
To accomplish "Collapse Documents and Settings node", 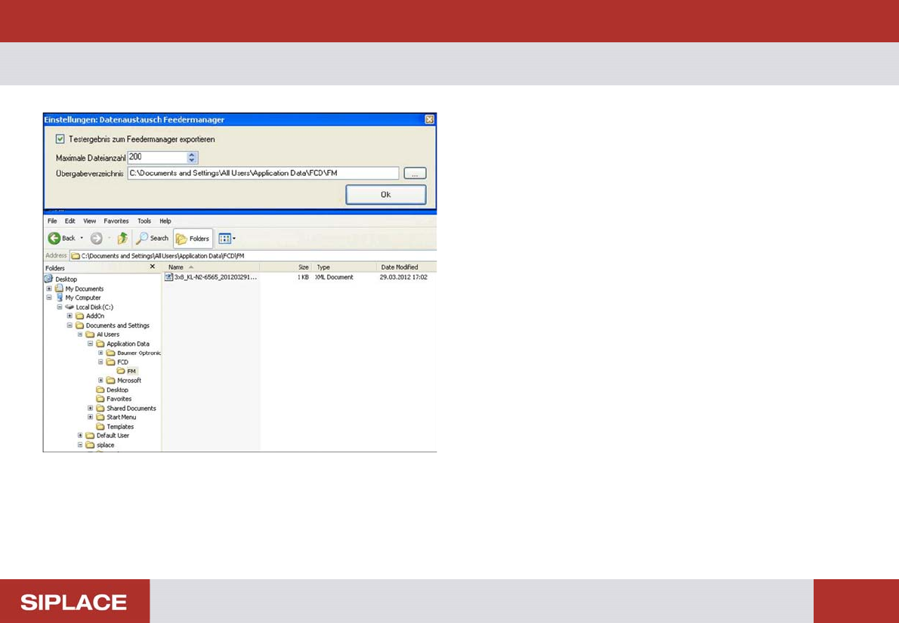I will (x=70, y=325).
